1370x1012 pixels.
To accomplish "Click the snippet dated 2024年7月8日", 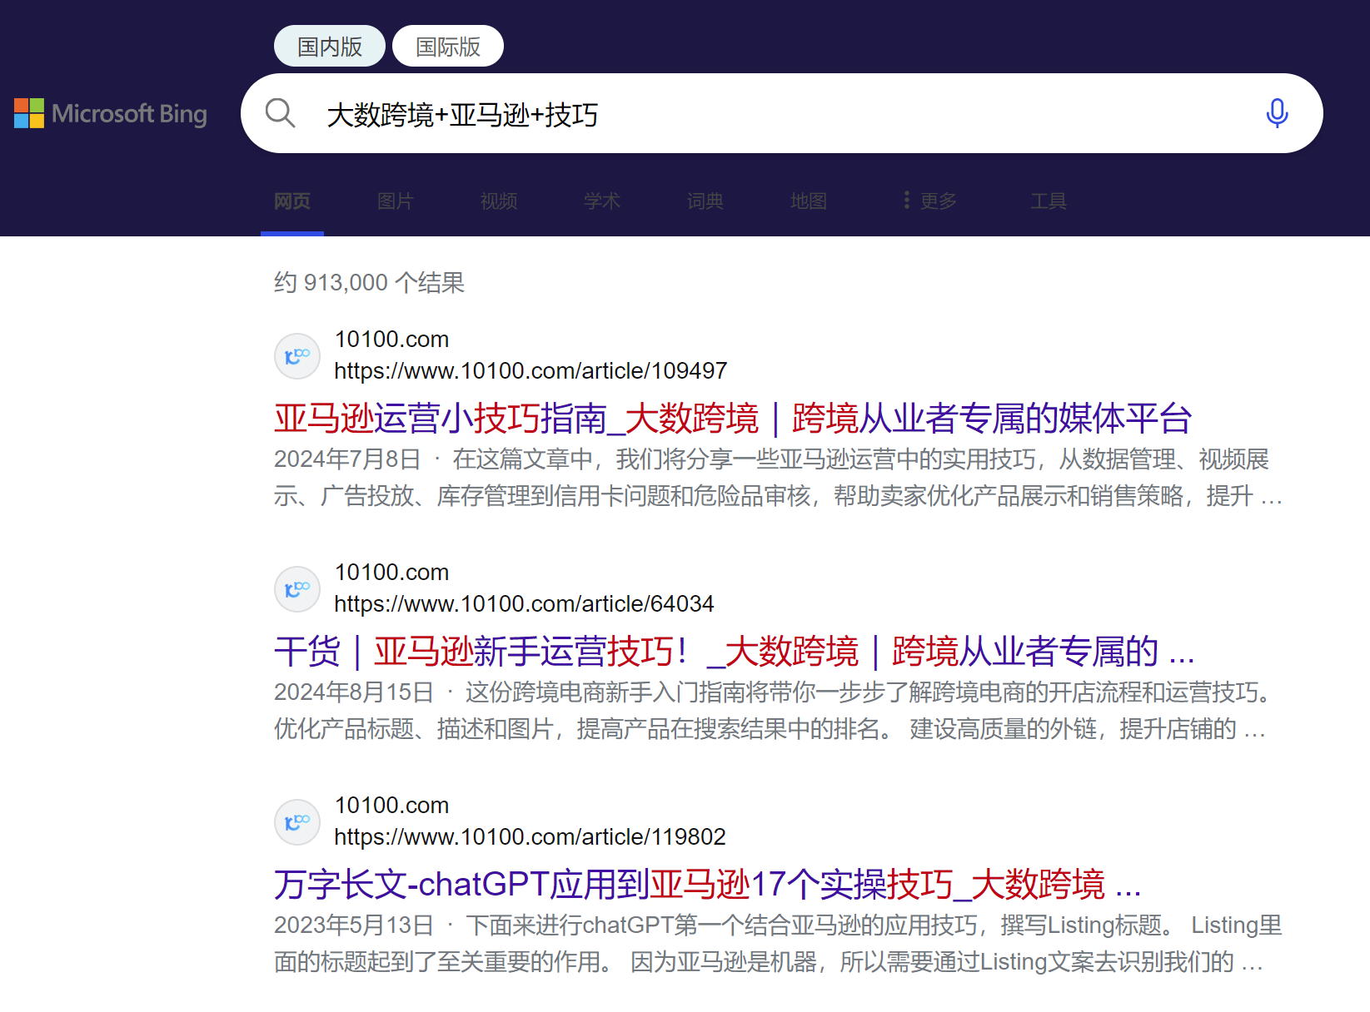I will [x=778, y=478].
